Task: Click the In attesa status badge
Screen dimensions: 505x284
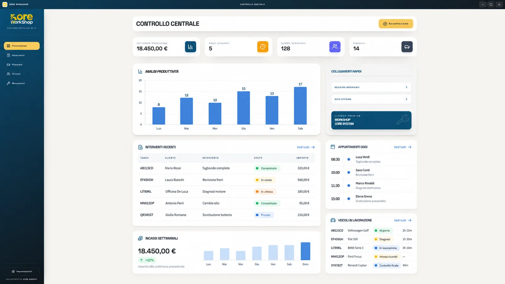Action: click(265, 192)
